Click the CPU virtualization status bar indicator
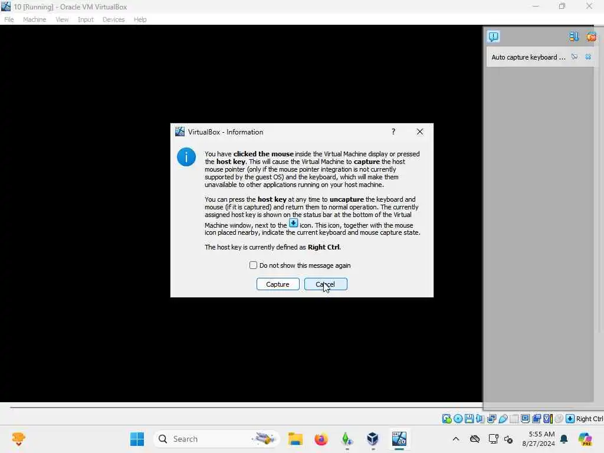Image resolution: width=604 pixels, height=453 pixels. (x=548, y=419)
